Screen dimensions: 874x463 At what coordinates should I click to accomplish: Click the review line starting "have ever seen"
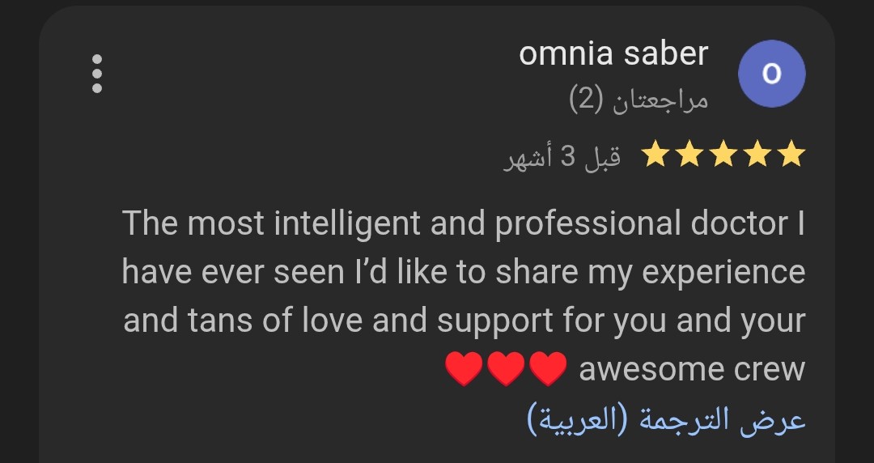click(x=464, y=272)
